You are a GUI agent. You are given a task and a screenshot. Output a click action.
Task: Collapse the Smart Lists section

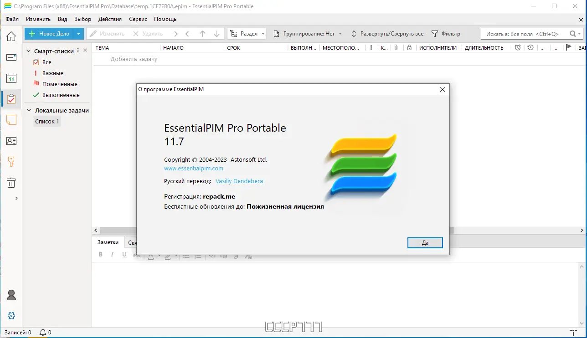[28, 51]
